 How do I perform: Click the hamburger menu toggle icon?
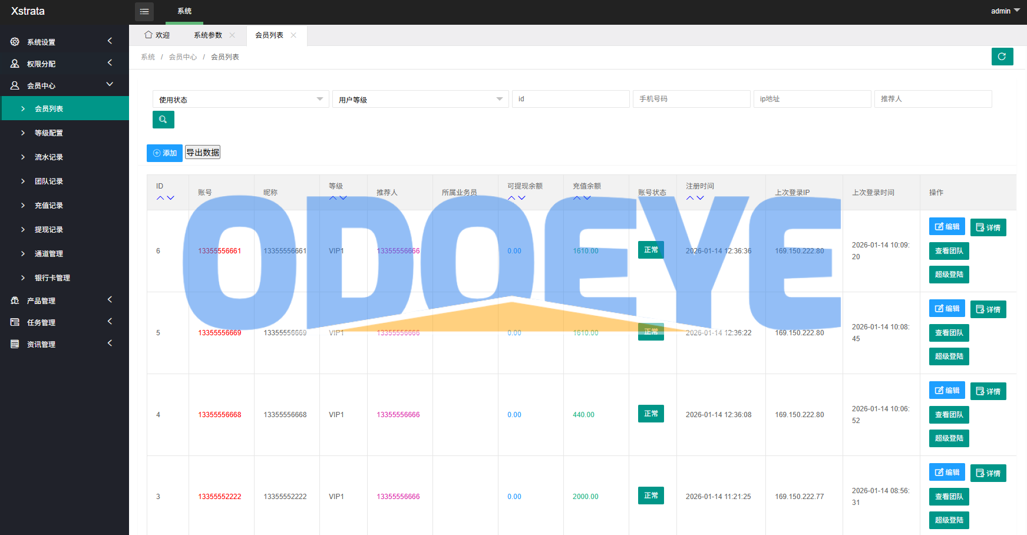[144, 11]
